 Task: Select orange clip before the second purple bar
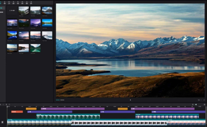click(x=123, y=109)
